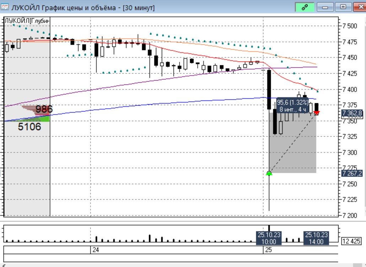Click the chart window icon in title bar
366x267 pixels.
click(4, 7)
